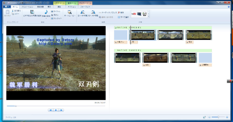Click the zoom time scale slider handle
The image size is (233, 122).
[x=218, y=117]
